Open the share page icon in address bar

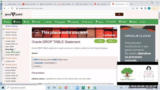(x=133, y=8)
